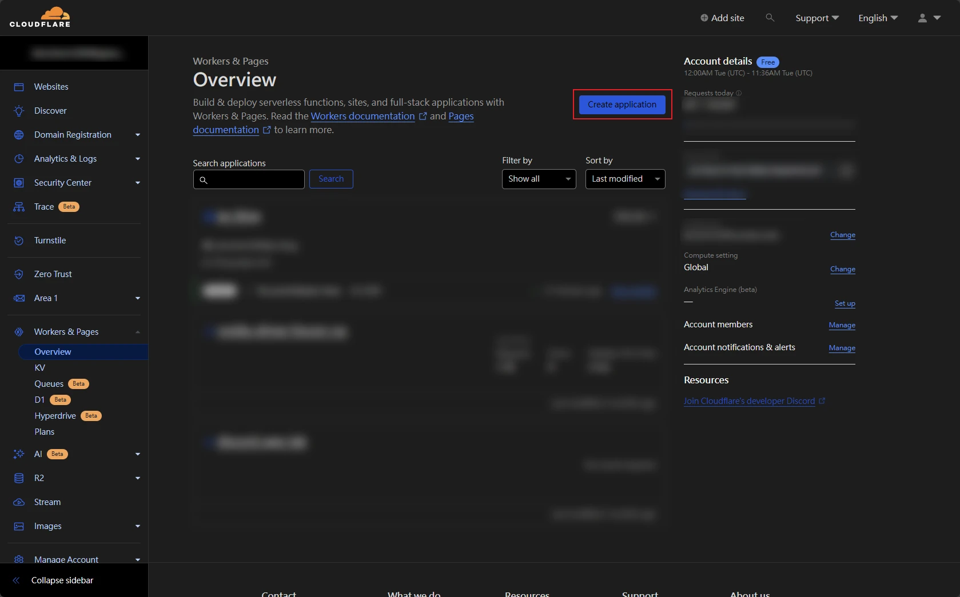Click the Zero Trust shield icon
The width and height of the screenshot is (960, 597).
click(19, 274)
